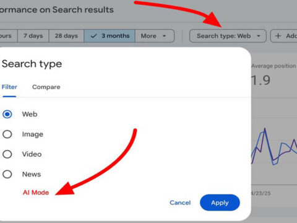Choose the Video radio option
Viewport: 297px width, 223px height.
pyautogui.click(x=7, y=154)
